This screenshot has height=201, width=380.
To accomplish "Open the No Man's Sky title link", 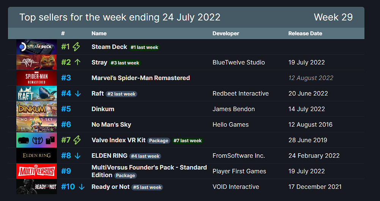I will pyautogui.click(x=111, y=124).
